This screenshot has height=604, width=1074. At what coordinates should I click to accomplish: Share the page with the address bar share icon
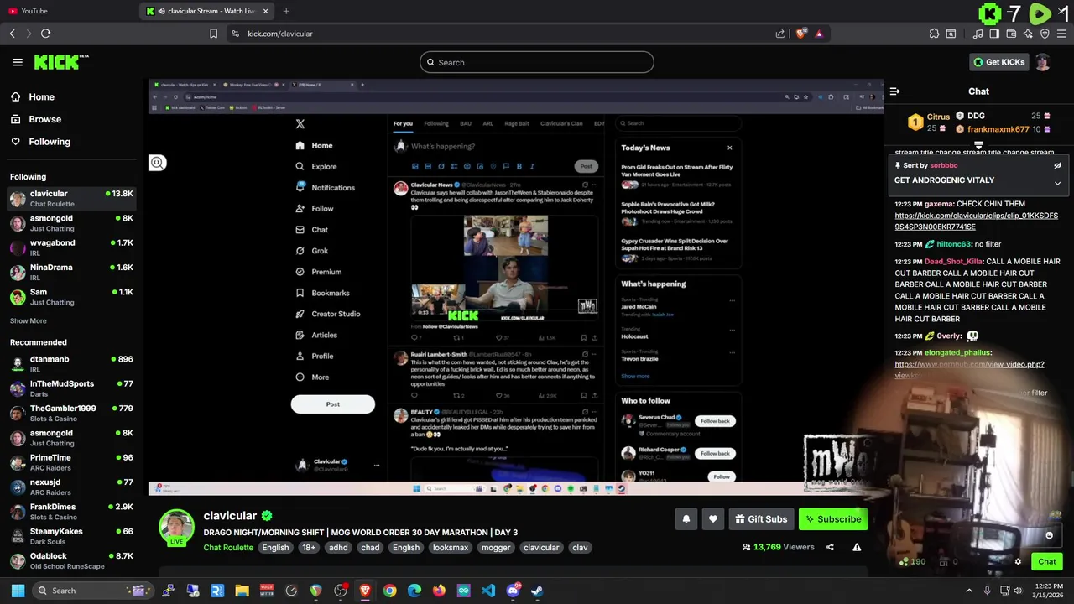[780, 34]
